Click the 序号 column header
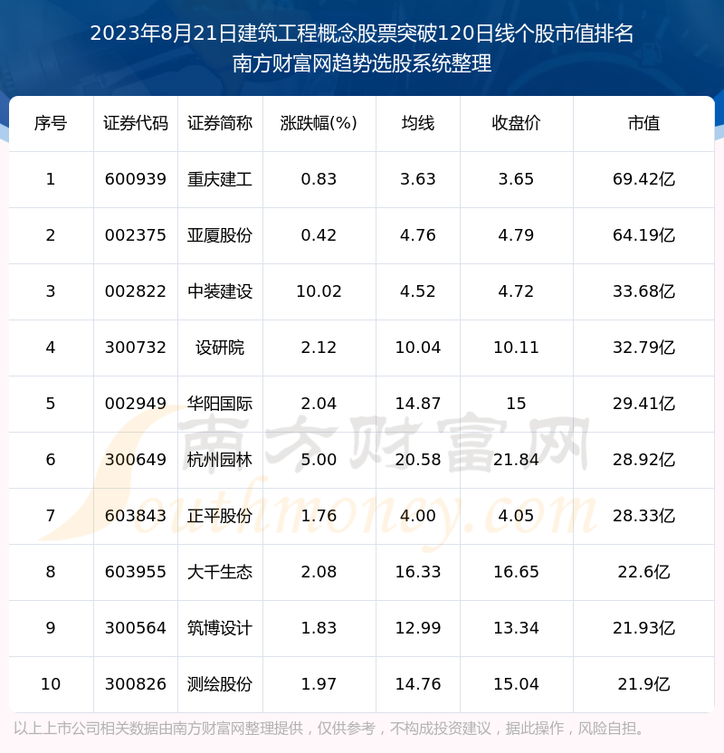Screen dimensions: 724x753 [x=51, y=123]
